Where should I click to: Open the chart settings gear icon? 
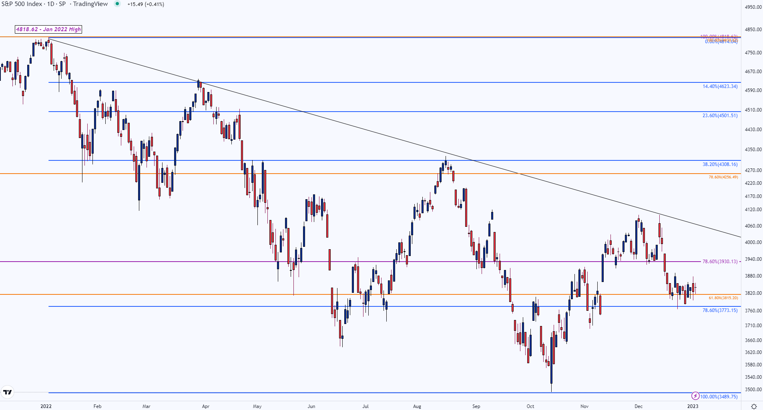click(754, 406)
